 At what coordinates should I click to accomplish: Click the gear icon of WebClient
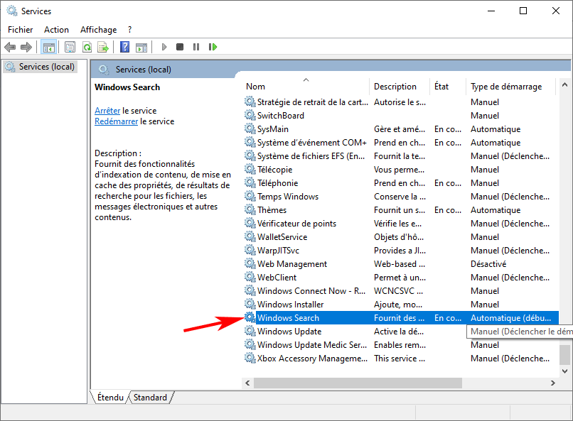click(x=250, y=278)
